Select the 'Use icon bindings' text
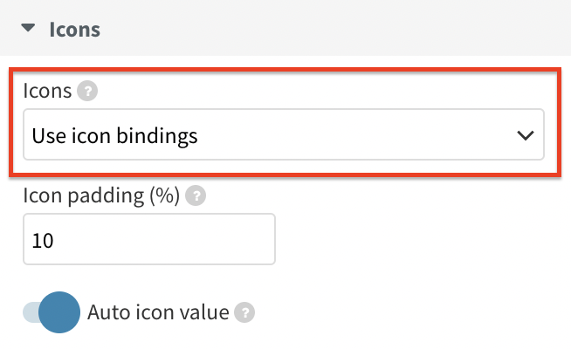Viewport: 571px width, 349px height. click(114, 136)
